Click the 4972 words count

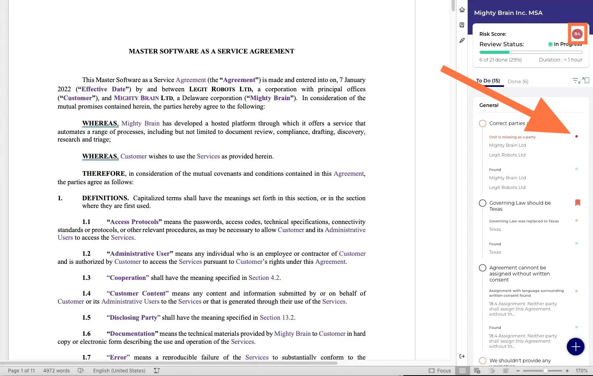pyautogui.click(x=56, y=371)
